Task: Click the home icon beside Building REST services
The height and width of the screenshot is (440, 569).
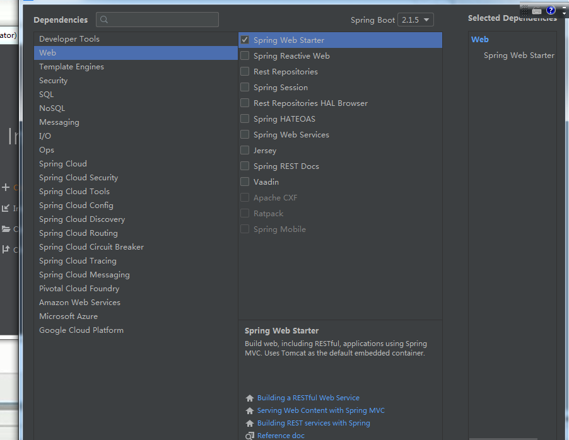Action: tap(250, 424)
